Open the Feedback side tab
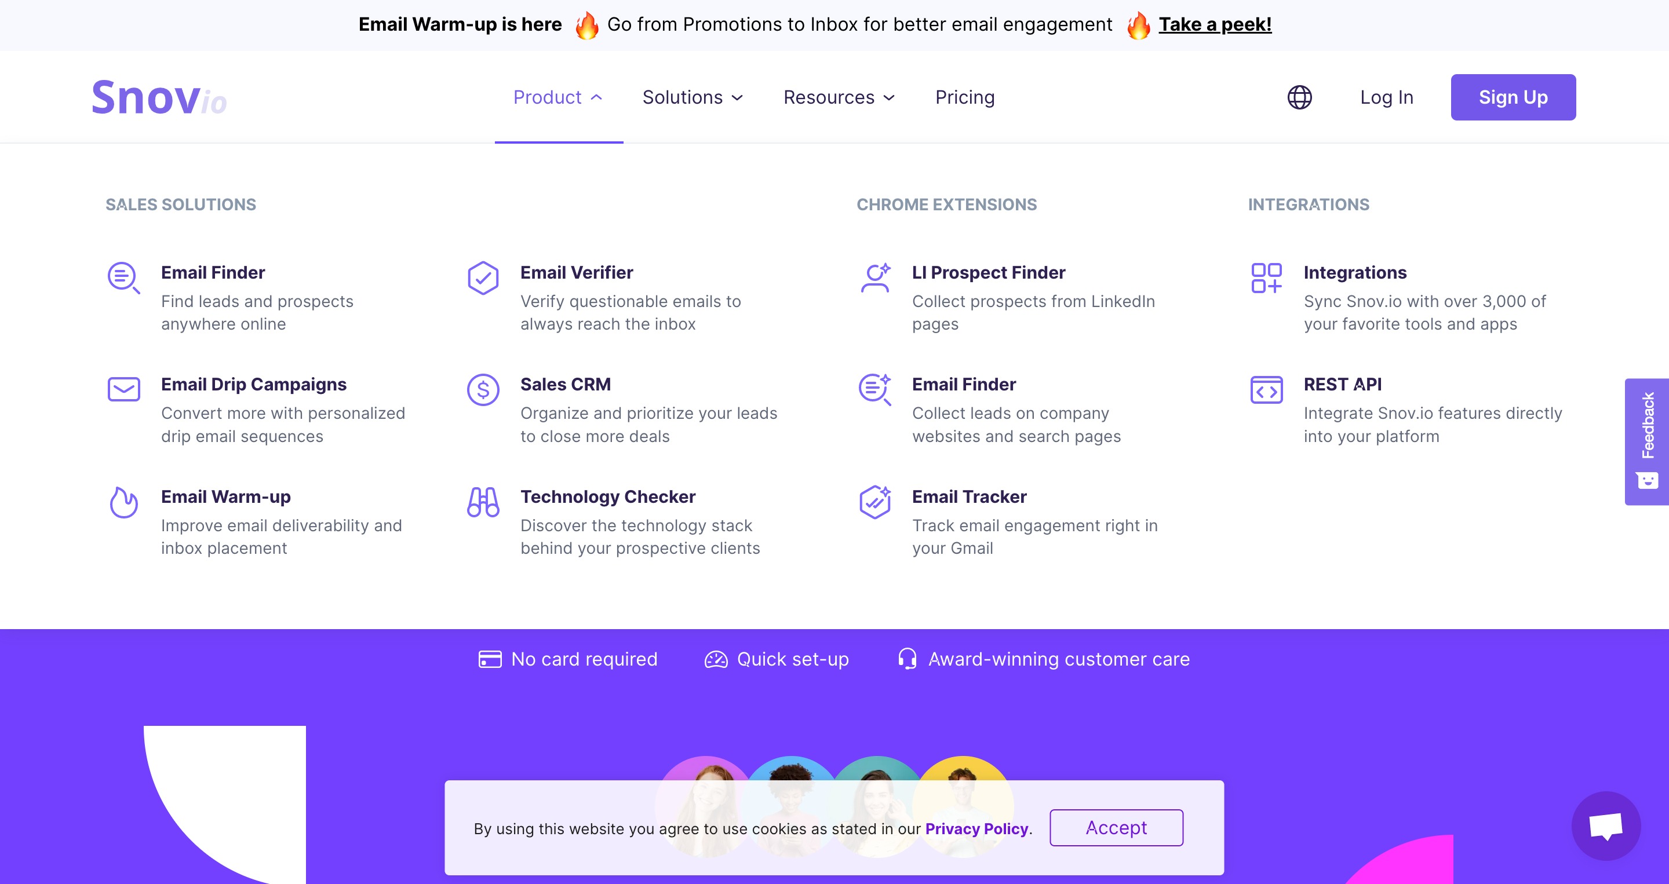1669x884 pixels. point(1646,441)
